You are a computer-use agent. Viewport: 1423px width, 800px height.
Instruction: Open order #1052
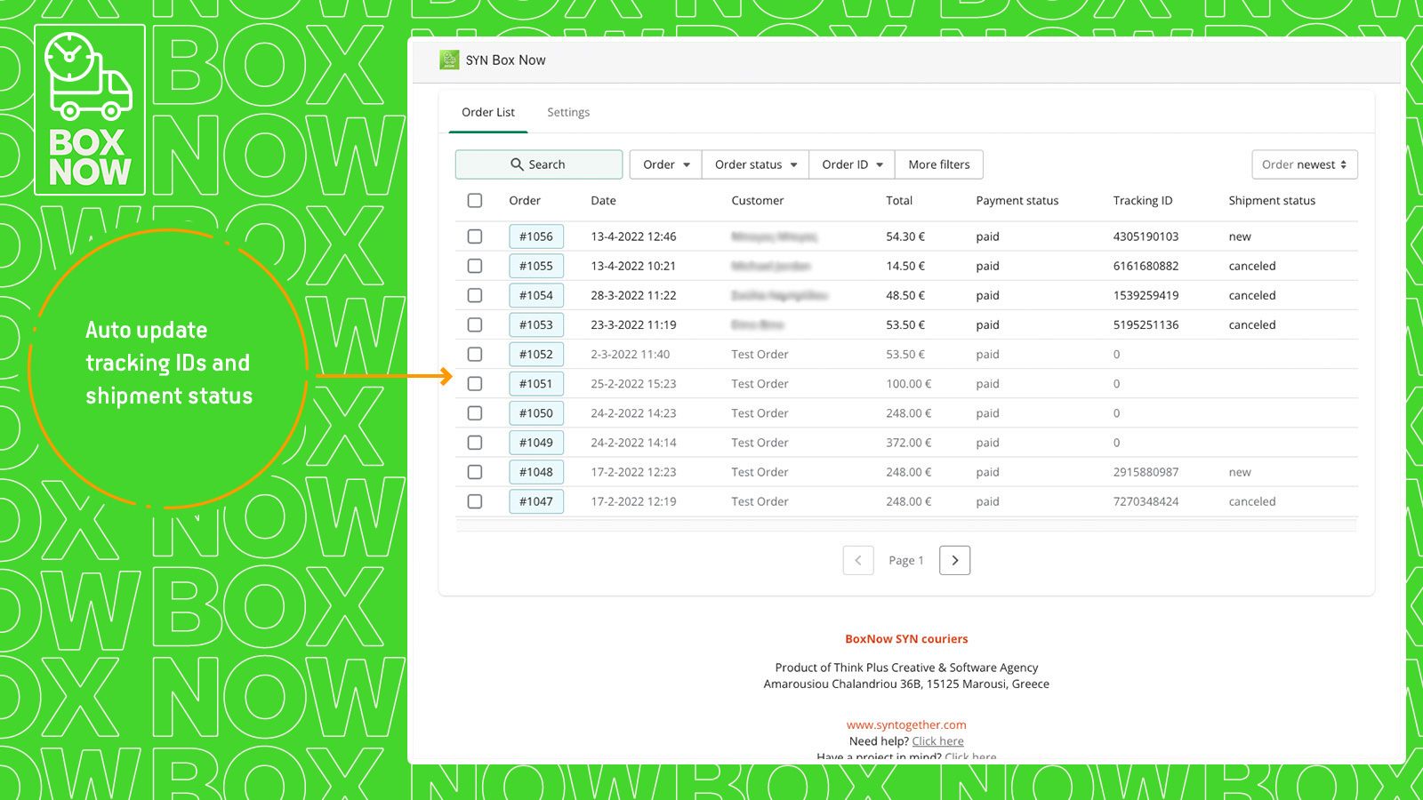[x=536, y=354]
